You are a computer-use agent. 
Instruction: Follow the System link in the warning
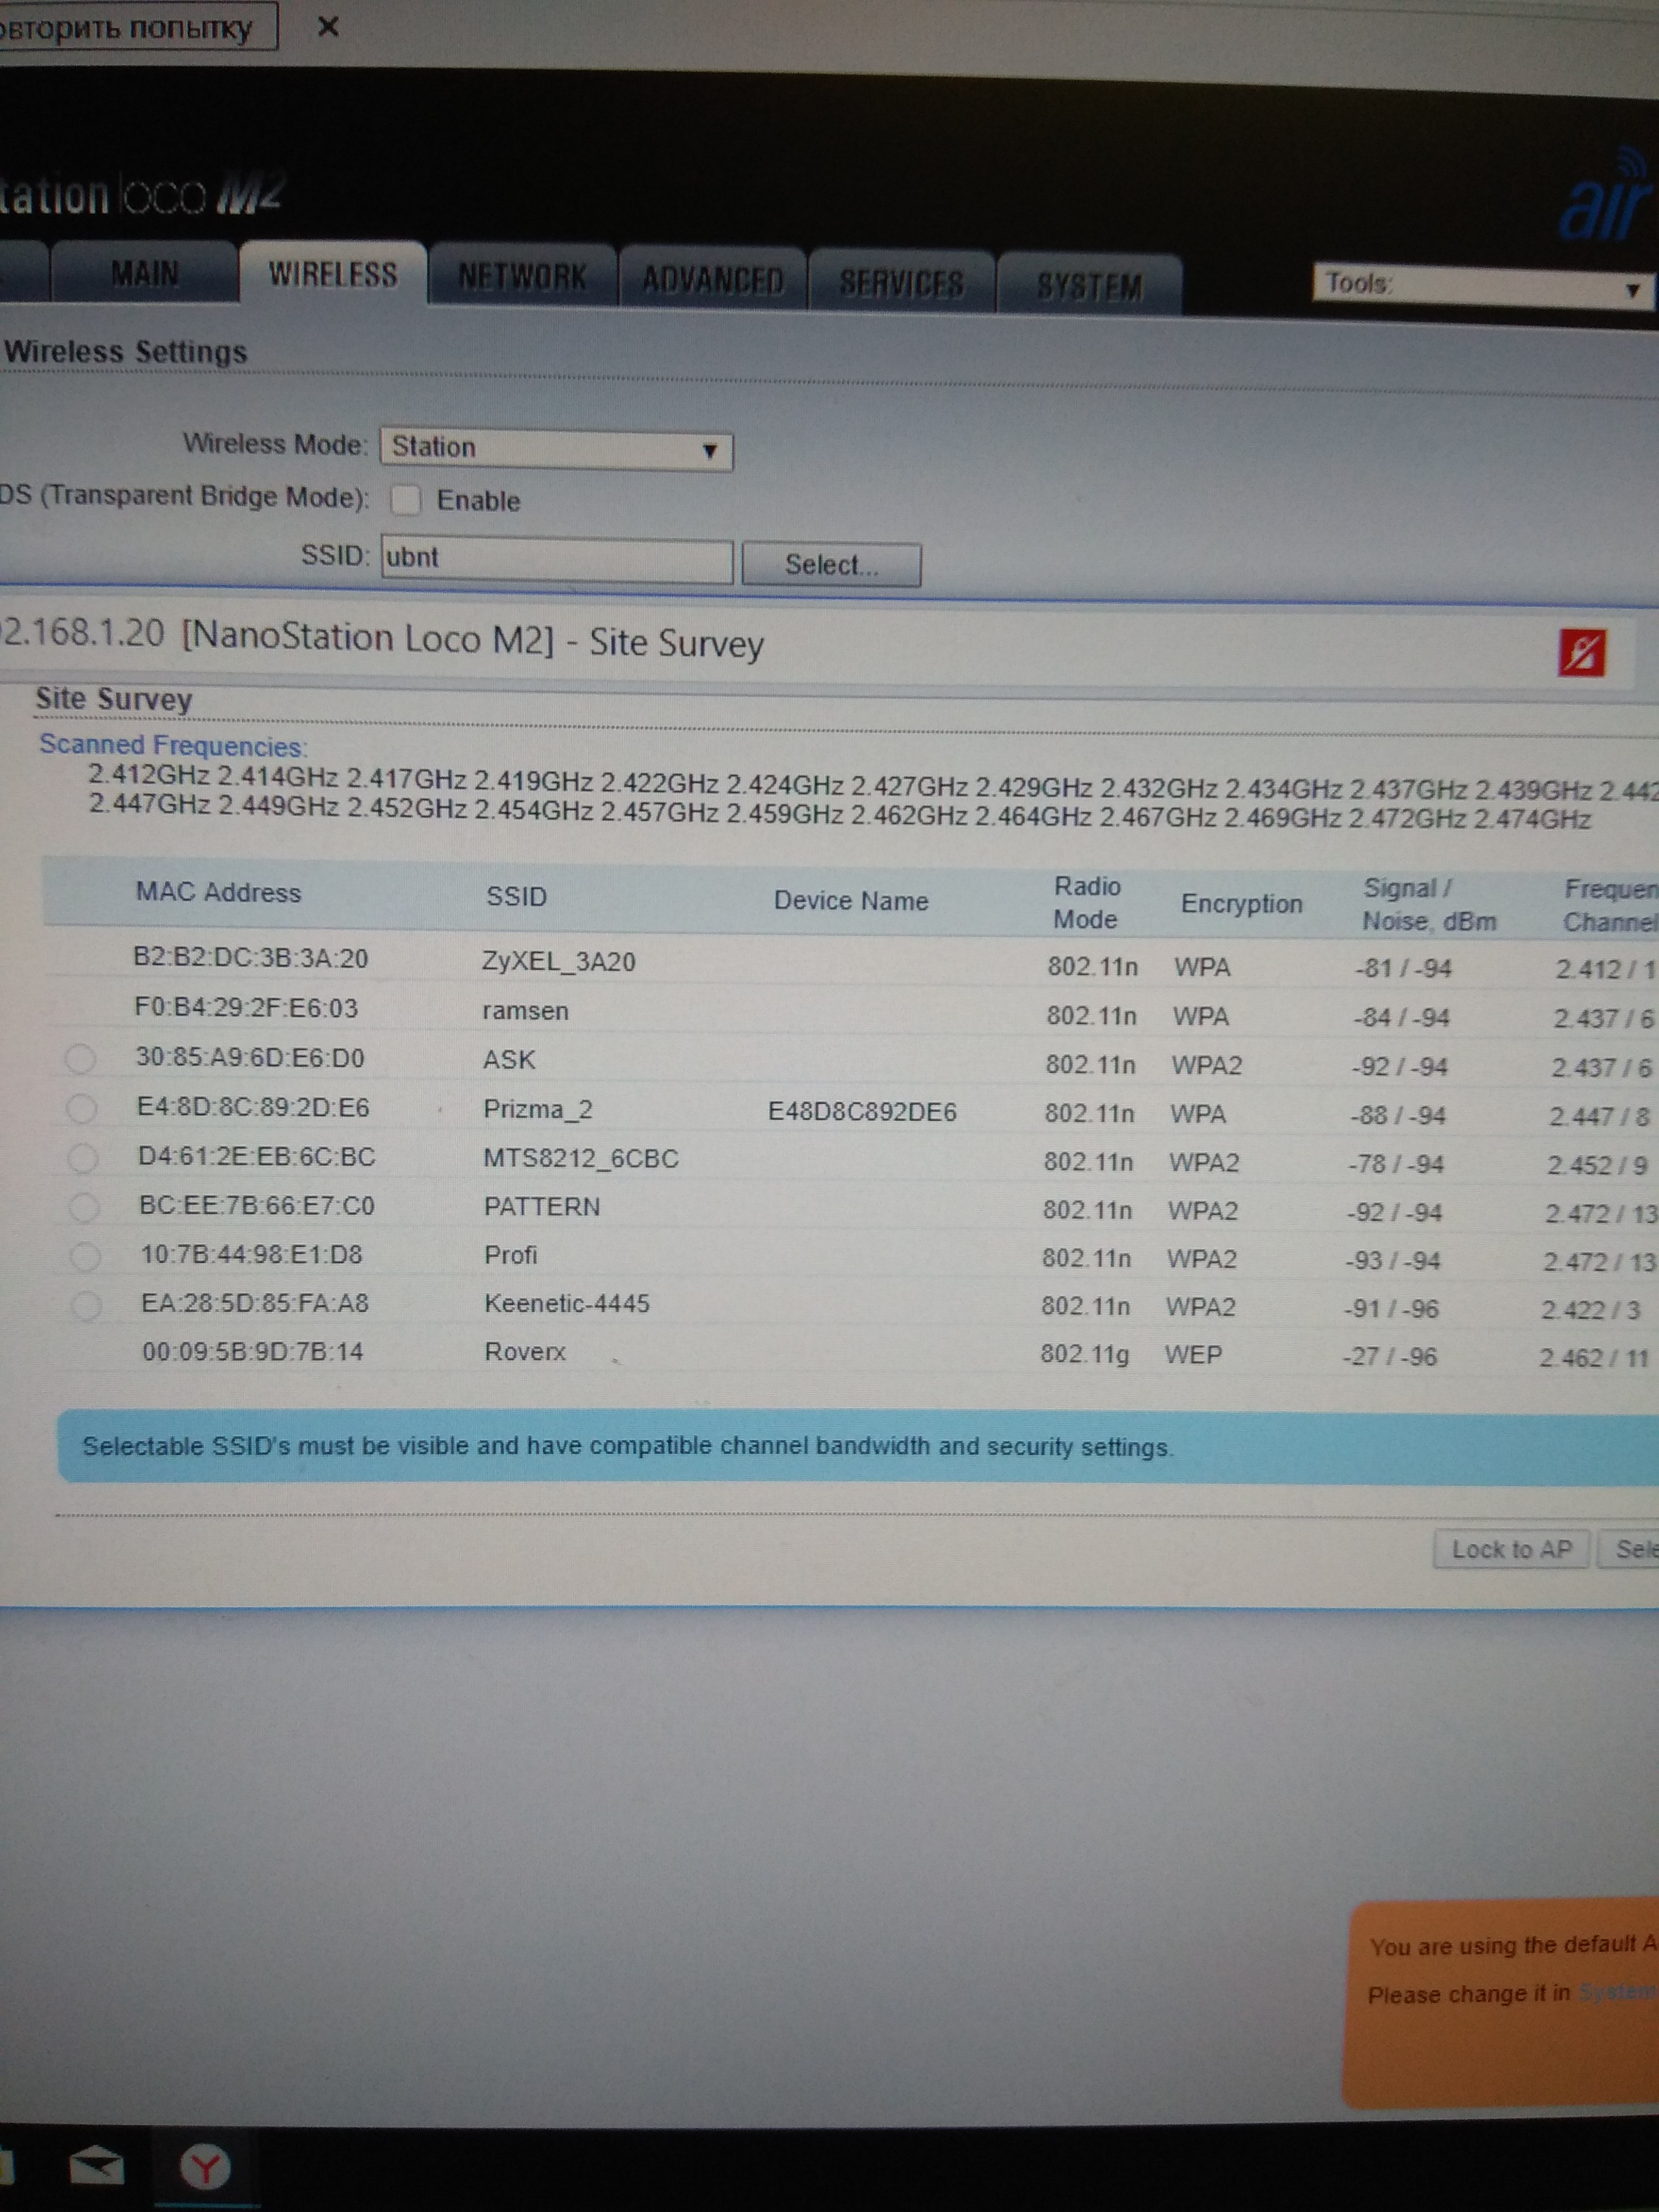pos(1618,1992)
